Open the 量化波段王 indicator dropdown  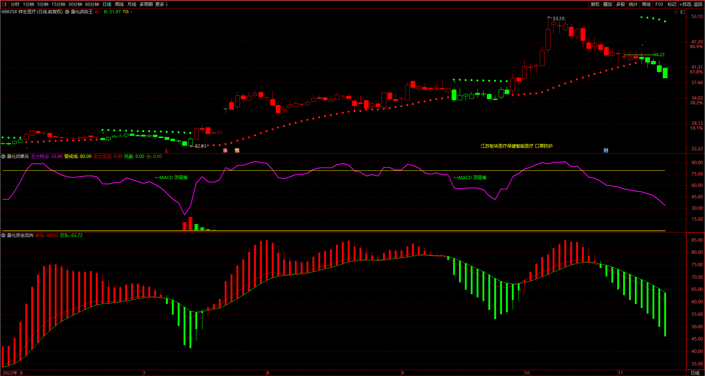[x=67, y=12]
